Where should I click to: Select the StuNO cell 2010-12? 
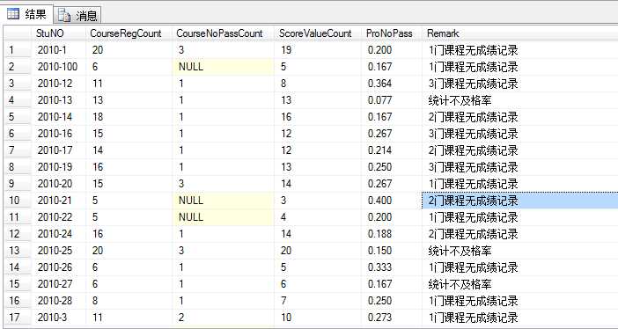pos(59,84)
